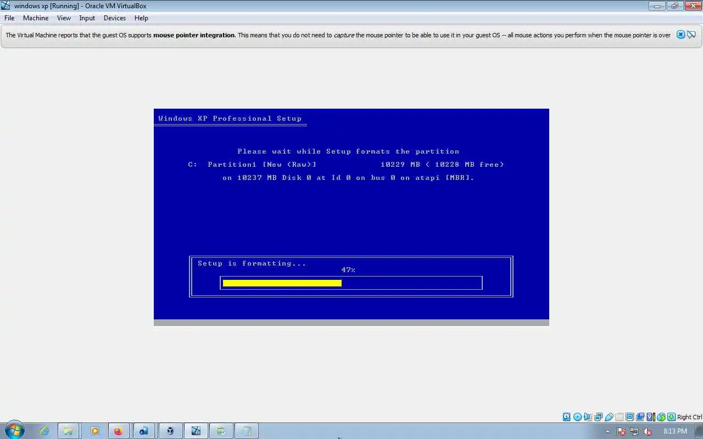Click the network adapter status icon
The width and height of the screenshot is (703, 439).
tap(598, 417)
